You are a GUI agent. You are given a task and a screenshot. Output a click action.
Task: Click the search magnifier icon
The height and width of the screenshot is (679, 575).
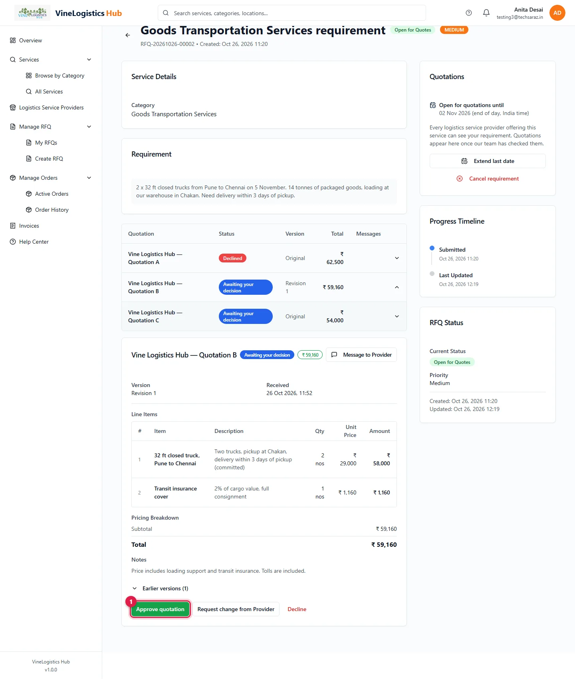tap(166, 13)
